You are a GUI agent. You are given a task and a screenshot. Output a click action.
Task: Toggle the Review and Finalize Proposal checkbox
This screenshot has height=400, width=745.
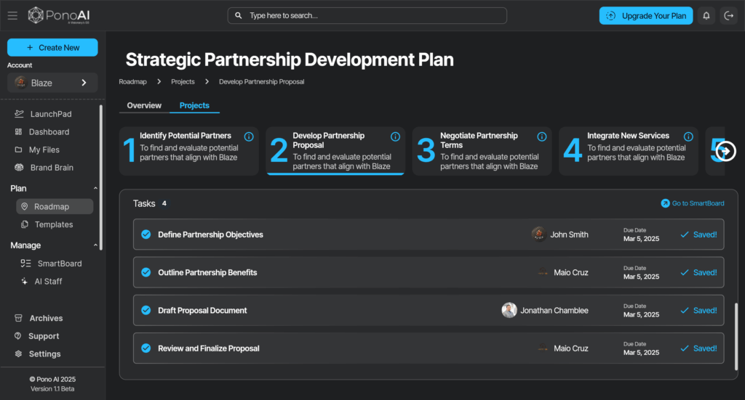pos(146,348)
